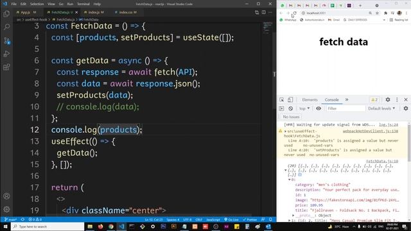This screenshot has width=411, height=231.
Task: Collapse array item 0 in console
Action: tap(290, 180)
